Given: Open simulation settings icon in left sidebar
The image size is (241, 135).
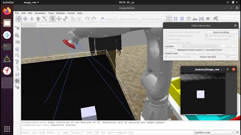Looking at the screenshot, I should pyautogui.click(x=17, y=28).
